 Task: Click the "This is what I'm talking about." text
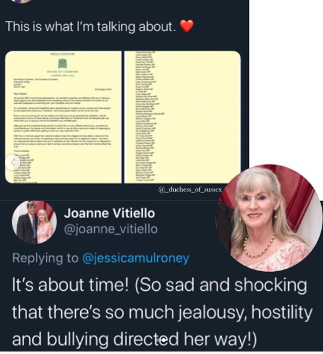click(x=90, y=26)
